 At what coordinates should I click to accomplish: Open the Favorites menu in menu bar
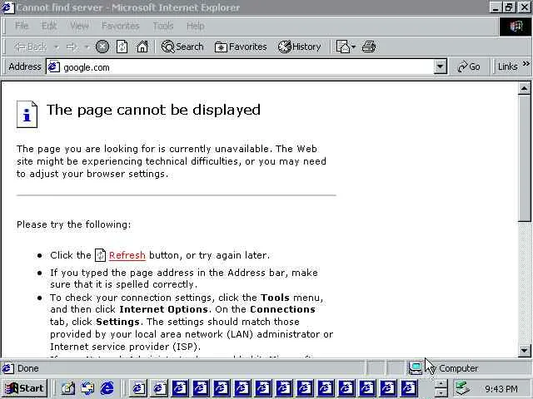(120, 26)
